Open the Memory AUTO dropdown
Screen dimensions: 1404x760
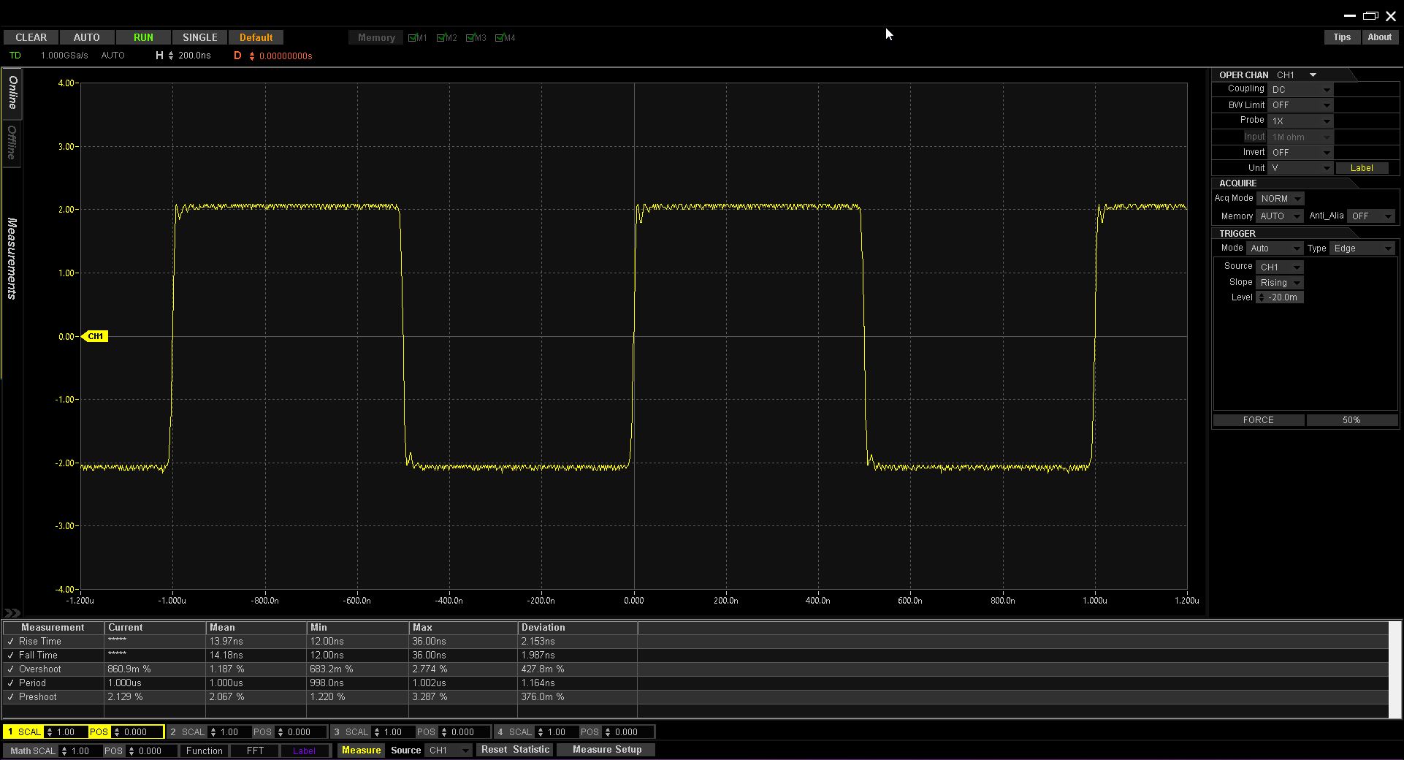1280,216
